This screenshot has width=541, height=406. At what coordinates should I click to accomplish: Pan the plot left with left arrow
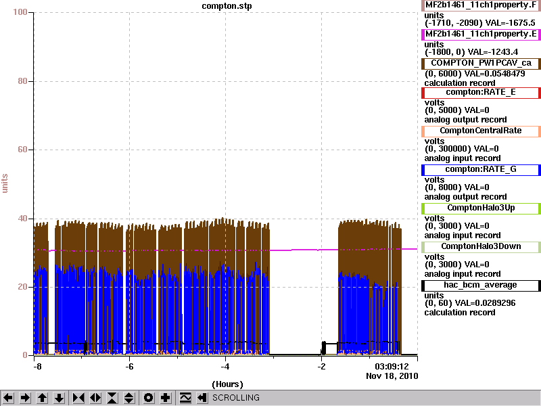point(8,398)
